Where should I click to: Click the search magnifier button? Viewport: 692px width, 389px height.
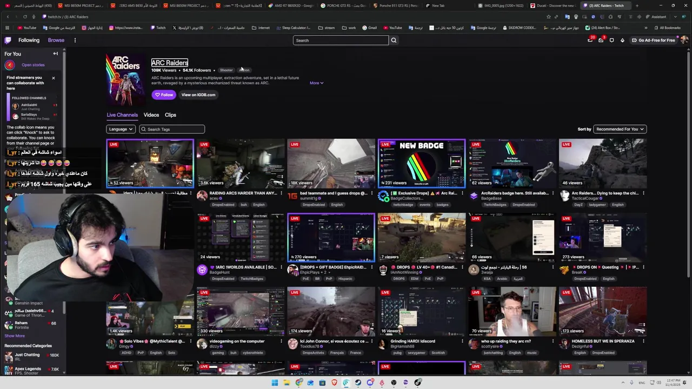394,40
